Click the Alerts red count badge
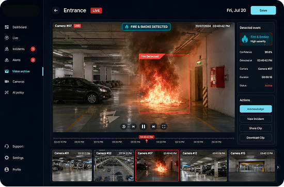The height and width of the screenshot is (187, 284). (33, 60)
